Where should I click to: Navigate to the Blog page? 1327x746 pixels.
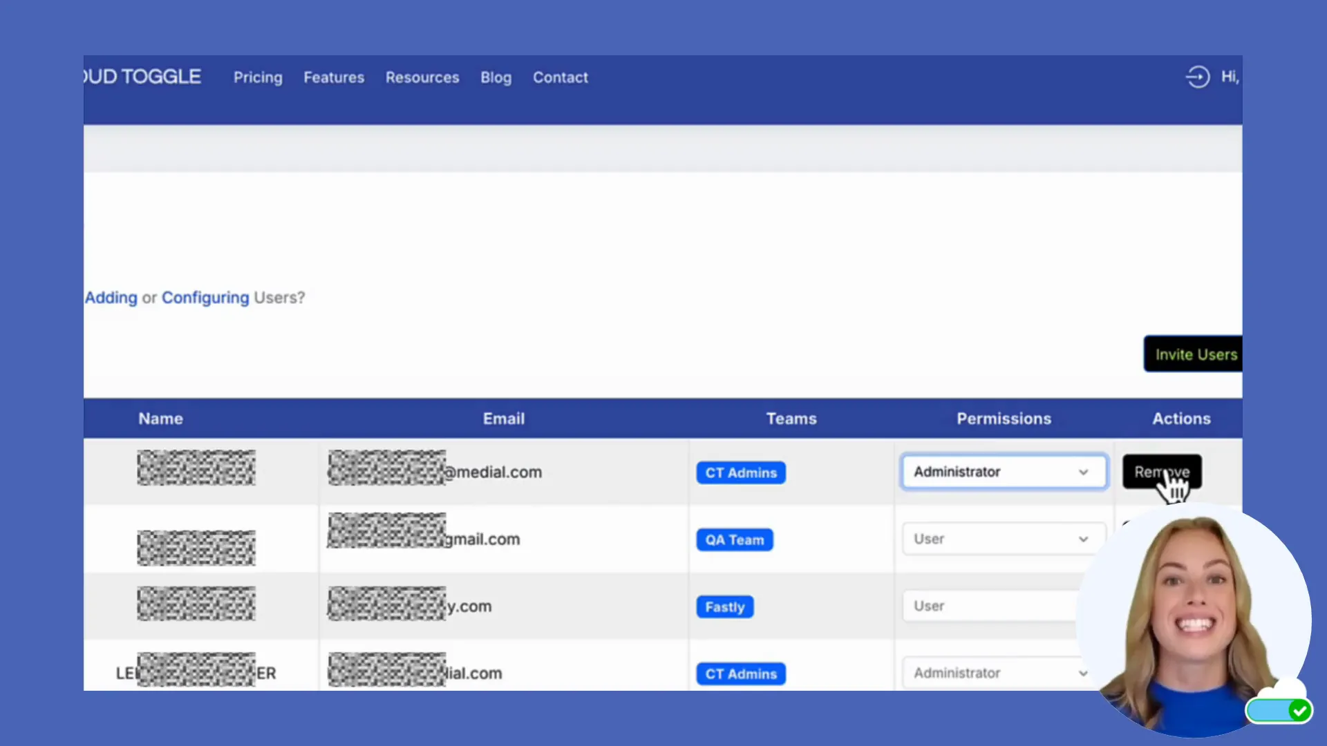496,77
